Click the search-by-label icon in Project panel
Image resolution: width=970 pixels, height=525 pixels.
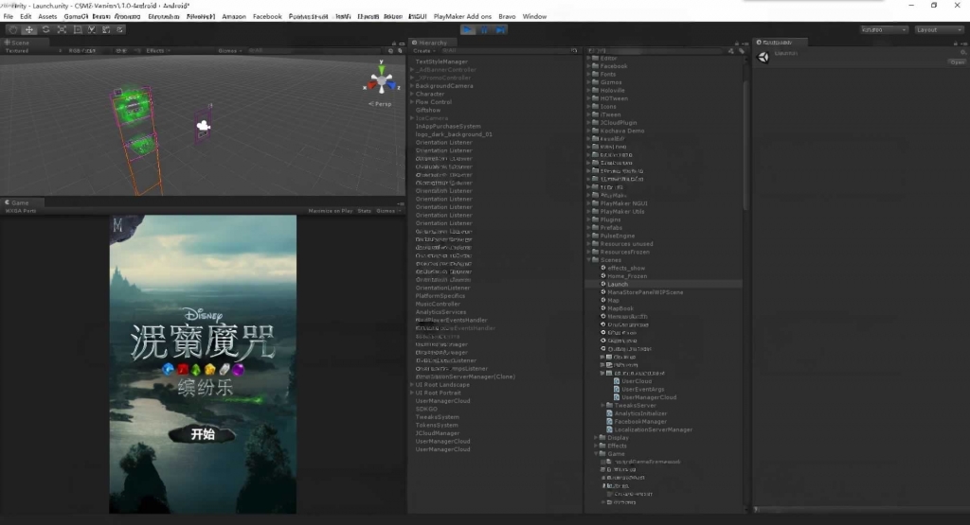[741, 51]
